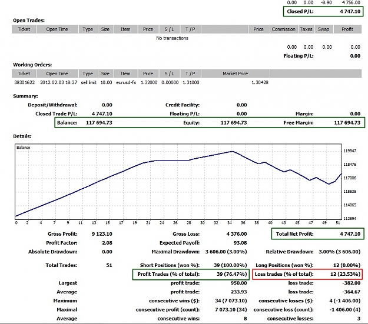Click the Commission column header

[x=284, y=29]
